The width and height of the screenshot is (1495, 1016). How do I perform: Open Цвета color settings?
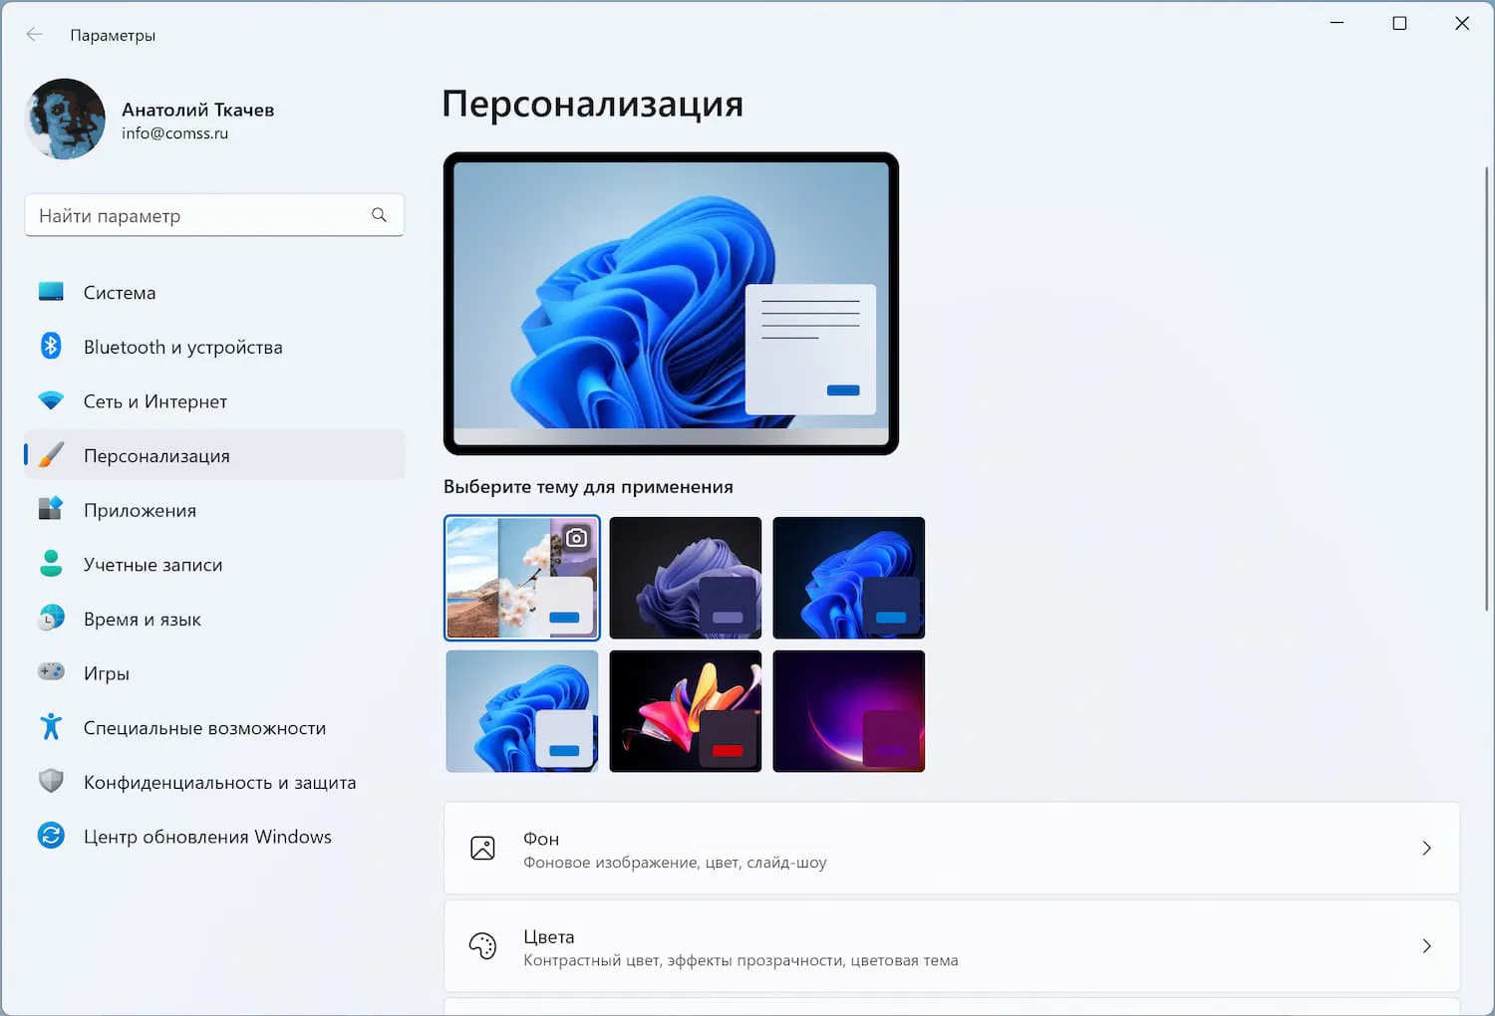(952, 946)
